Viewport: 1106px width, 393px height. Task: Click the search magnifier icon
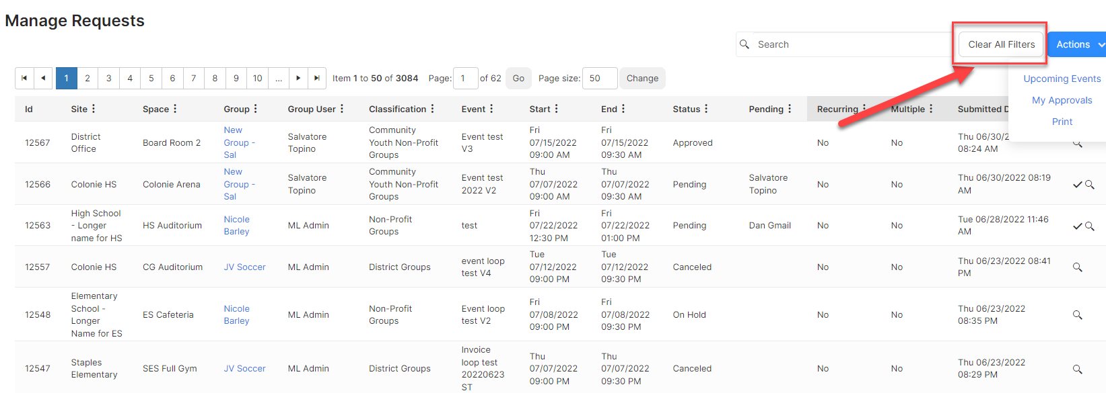(745, 44)
